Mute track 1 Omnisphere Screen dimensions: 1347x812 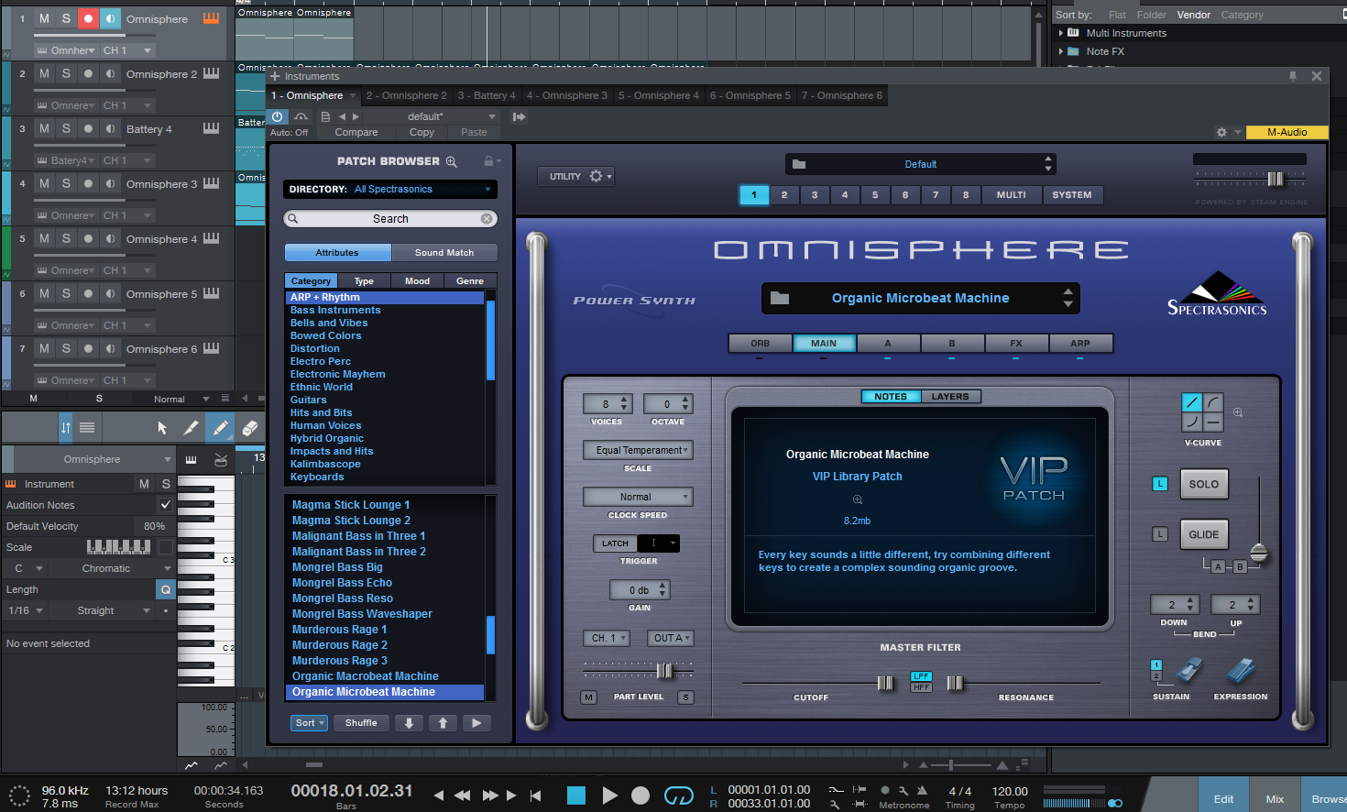click(44, 18)
